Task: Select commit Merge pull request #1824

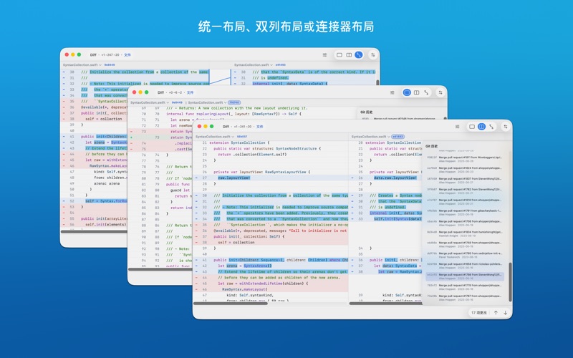Action: point(465,170)
